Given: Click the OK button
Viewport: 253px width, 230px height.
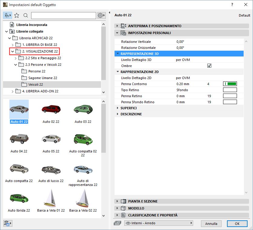Looking at the screenshot, I should click(x=237, y=224).
